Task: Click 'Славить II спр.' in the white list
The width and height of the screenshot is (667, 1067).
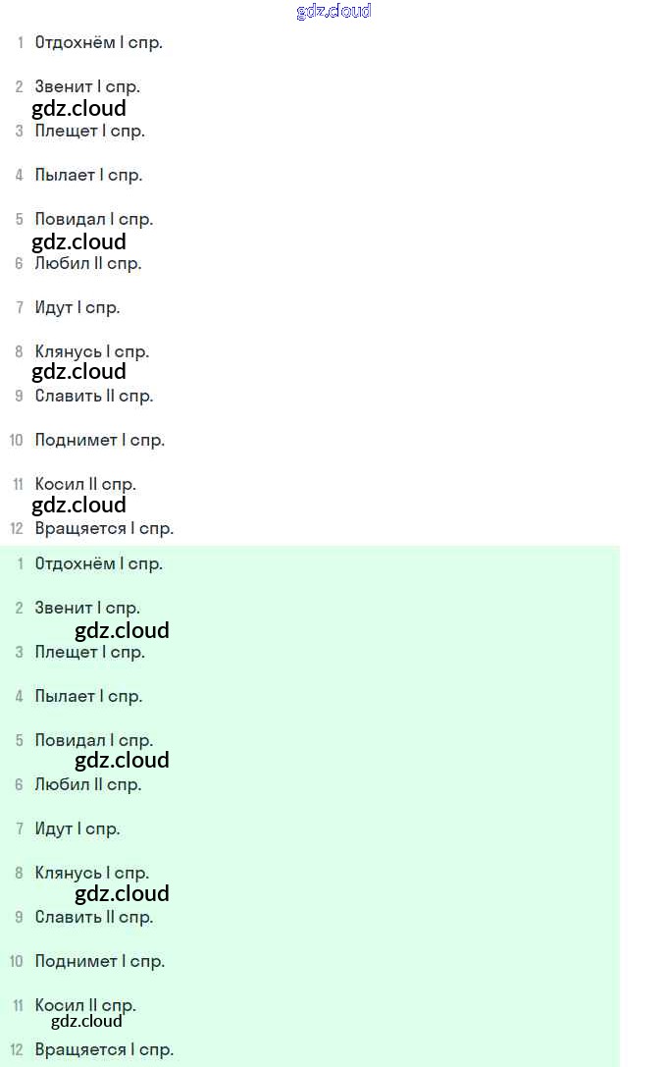Action: (94, 396)
